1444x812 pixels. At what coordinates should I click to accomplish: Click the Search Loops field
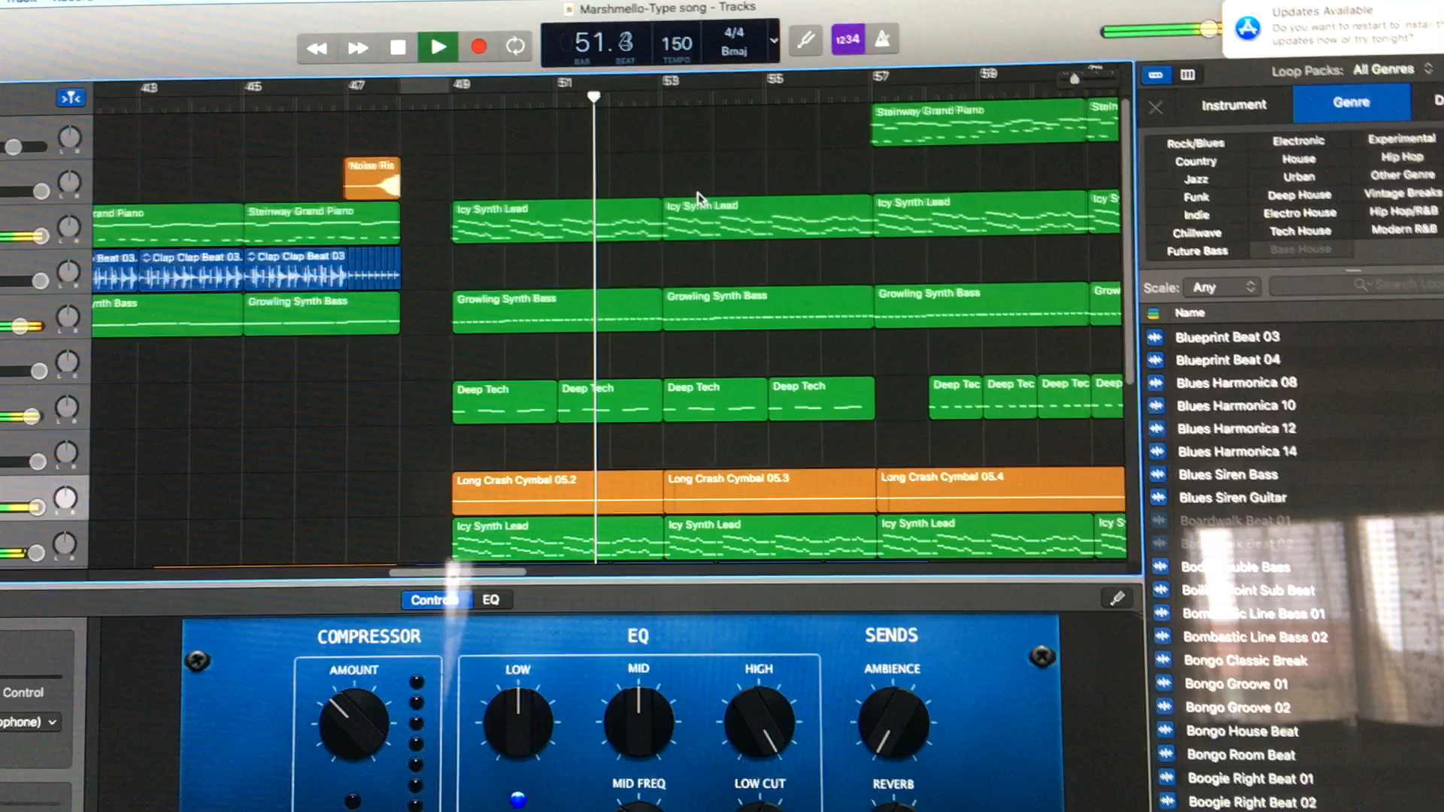coord(1358,284)
